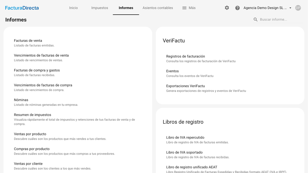Viewport: 308px width, 173px height.
Task: Type in the Buscar informe search field
Action: click(280, 20)
